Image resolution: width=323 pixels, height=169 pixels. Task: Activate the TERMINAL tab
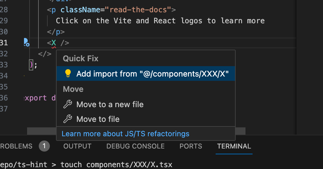click(x=234, y=146)
